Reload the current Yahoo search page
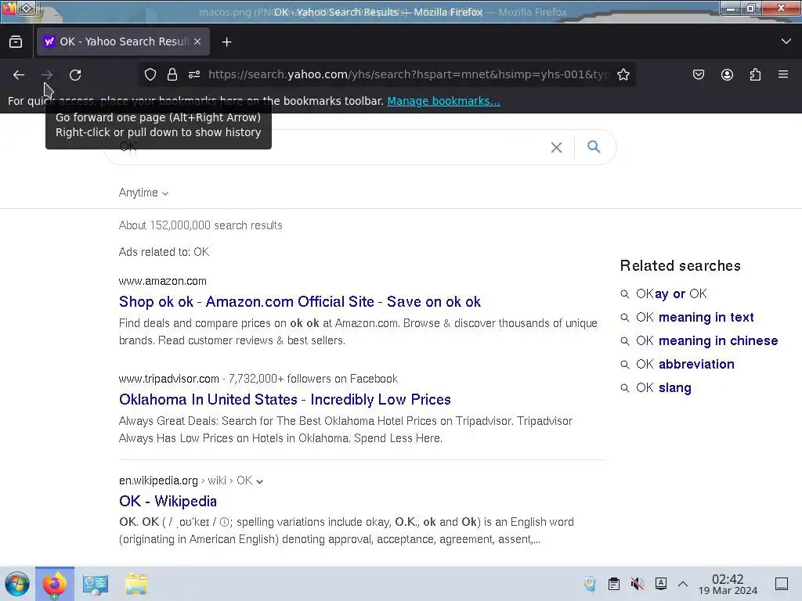The width and height of the screenshot is (802, 601). 75,74
